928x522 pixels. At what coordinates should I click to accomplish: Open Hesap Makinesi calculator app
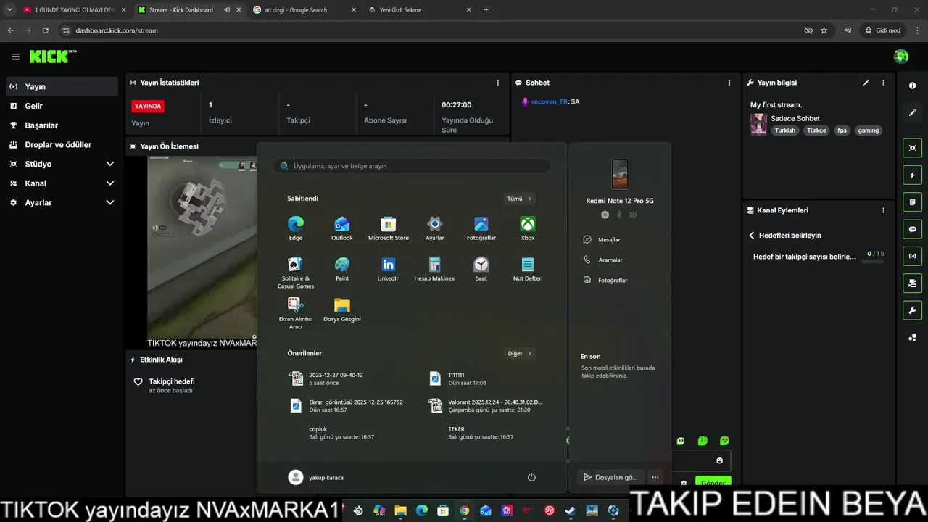[435, 269]
